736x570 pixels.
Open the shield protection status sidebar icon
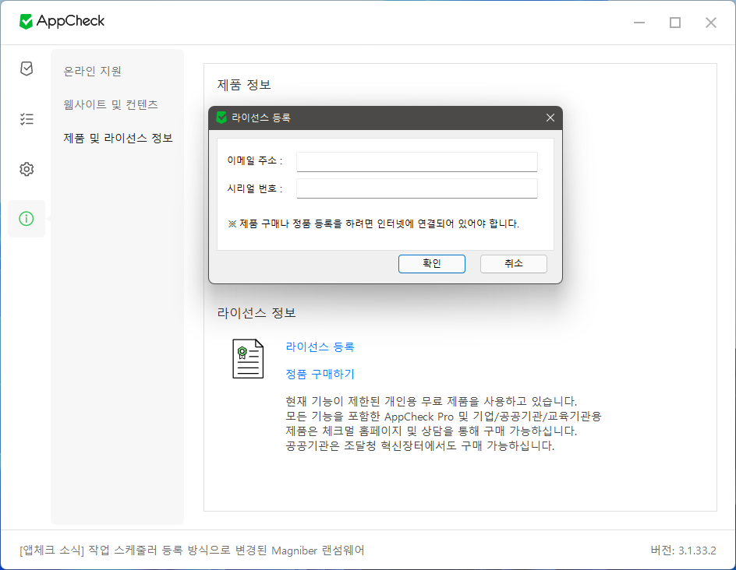tap(27, 69)
